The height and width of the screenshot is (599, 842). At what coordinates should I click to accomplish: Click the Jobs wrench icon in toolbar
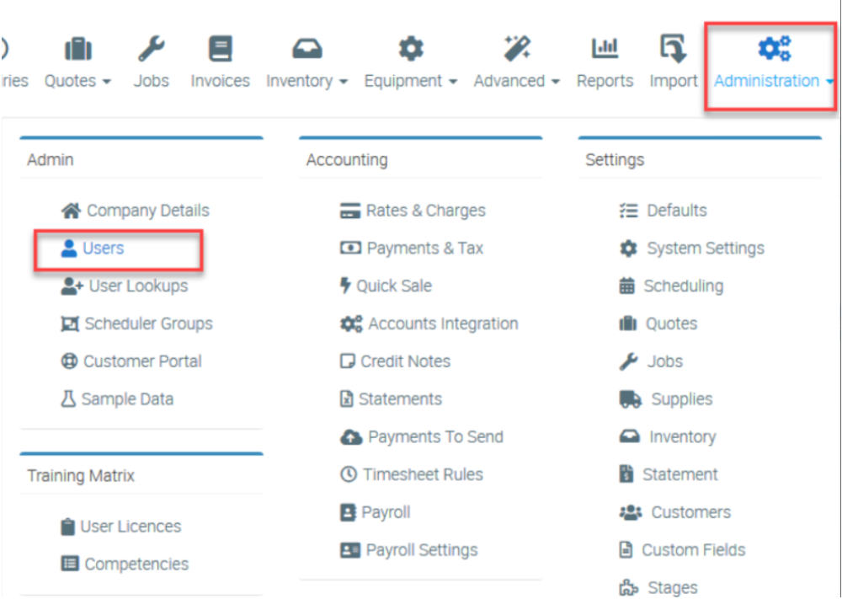(x=152, y=49)
